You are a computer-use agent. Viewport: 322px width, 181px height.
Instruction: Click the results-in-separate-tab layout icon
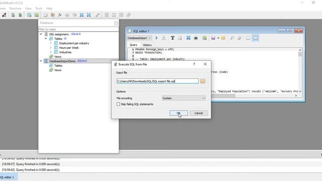click(248, 38)
